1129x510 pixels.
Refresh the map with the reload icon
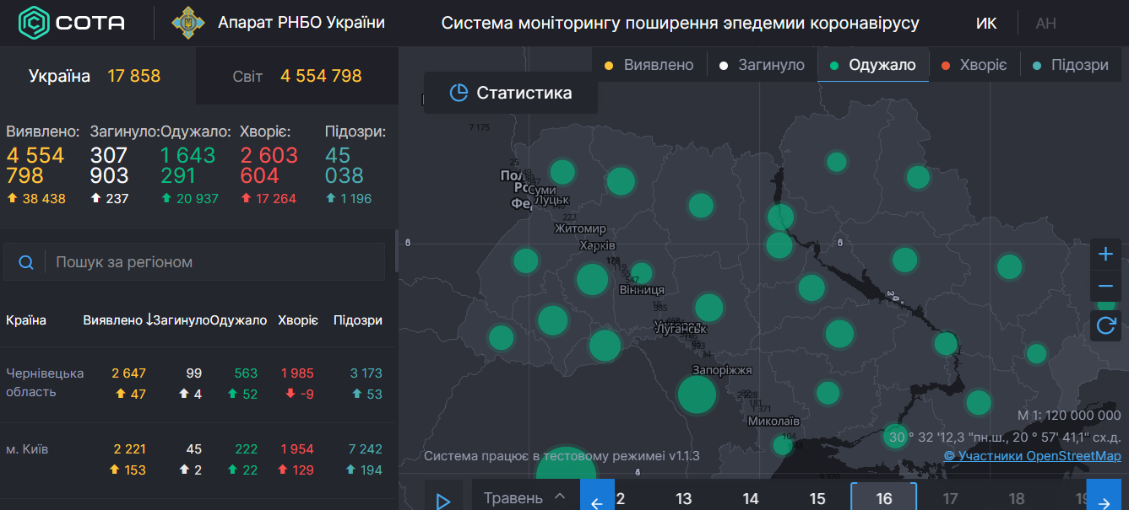click(1106, 326)
